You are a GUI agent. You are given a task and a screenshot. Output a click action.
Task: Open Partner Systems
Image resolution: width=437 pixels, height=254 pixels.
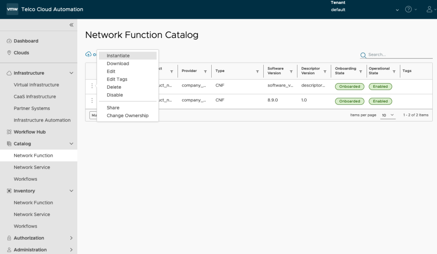pyautogui.click(x=32, y=108)
